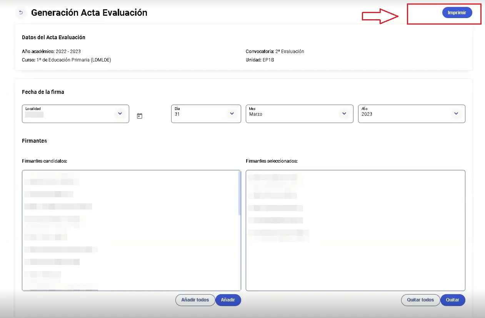Select first name in Firmantes seleccionados list

pyautogui.click(x=272, y=177)
